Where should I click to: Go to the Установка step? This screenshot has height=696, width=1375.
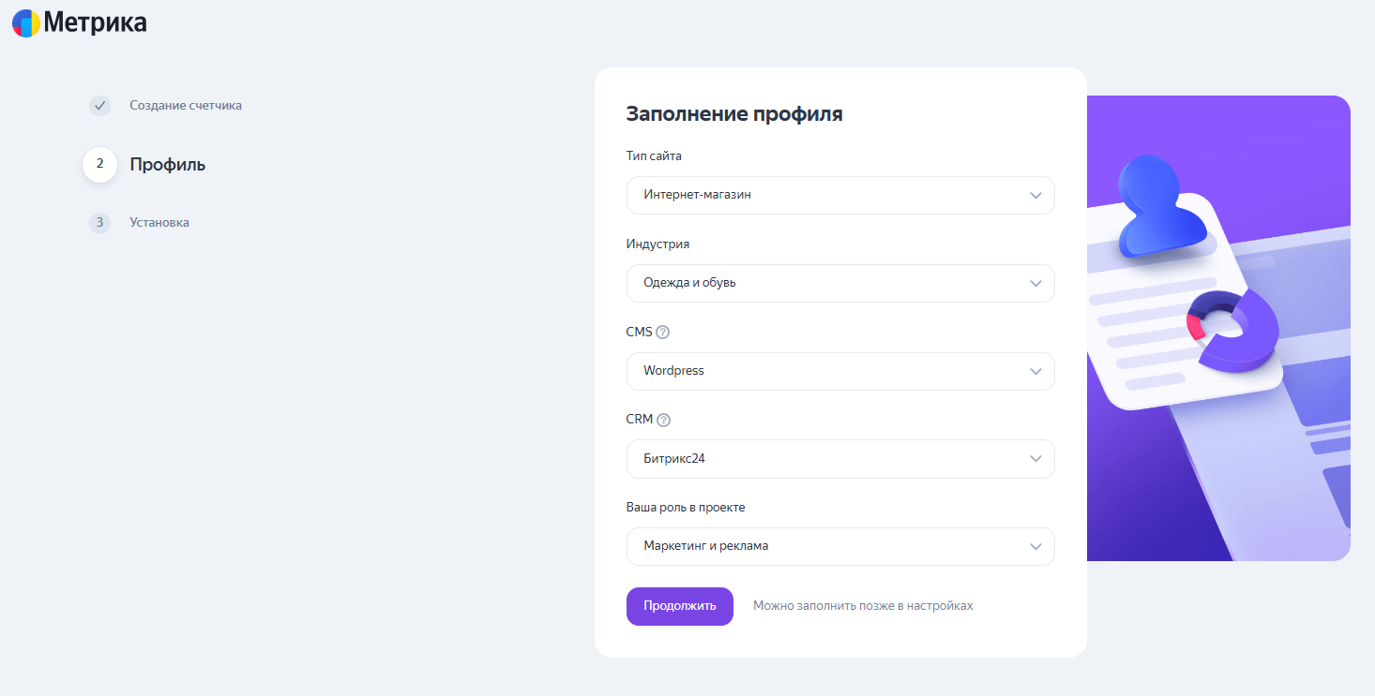(159, 223)
